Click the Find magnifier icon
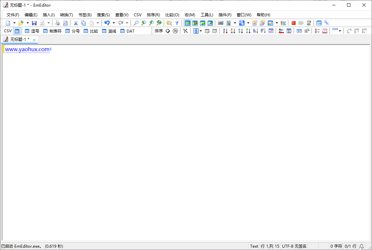Image resolution: width=372 pixels, height=250 pixels. pos(136,23)
